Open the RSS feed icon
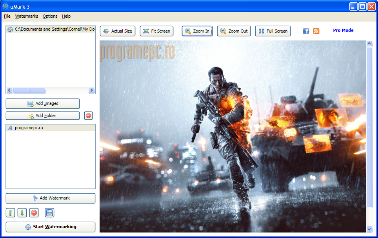This screenshot has width=378, height=238. pyautogui.click(x=316, y=31)
